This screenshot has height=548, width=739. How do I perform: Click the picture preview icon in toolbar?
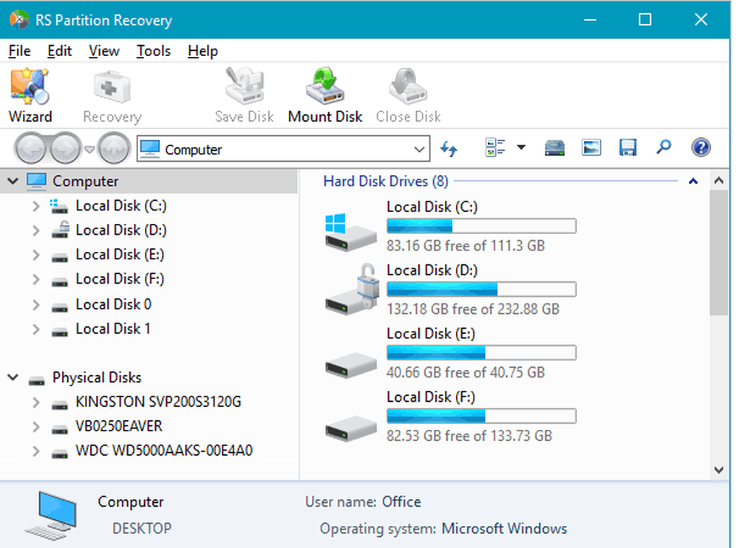591,148
